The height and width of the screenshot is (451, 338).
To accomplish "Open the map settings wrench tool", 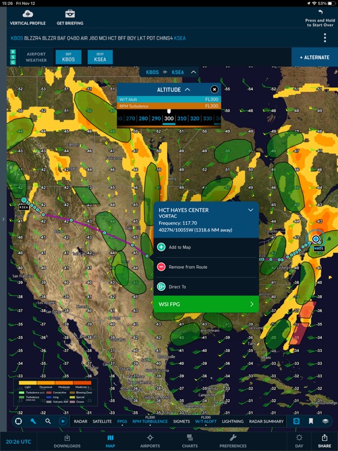I will point(33,421).
